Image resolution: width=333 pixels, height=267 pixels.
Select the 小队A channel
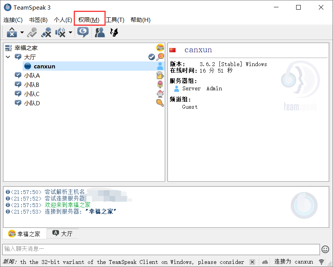(32, 75)
